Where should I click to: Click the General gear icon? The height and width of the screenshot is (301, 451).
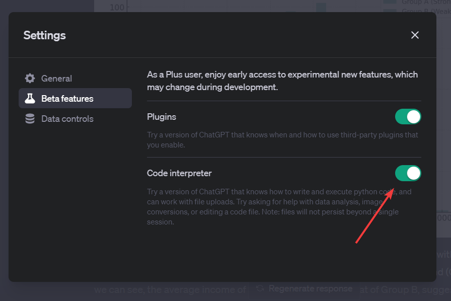(30, 79)
